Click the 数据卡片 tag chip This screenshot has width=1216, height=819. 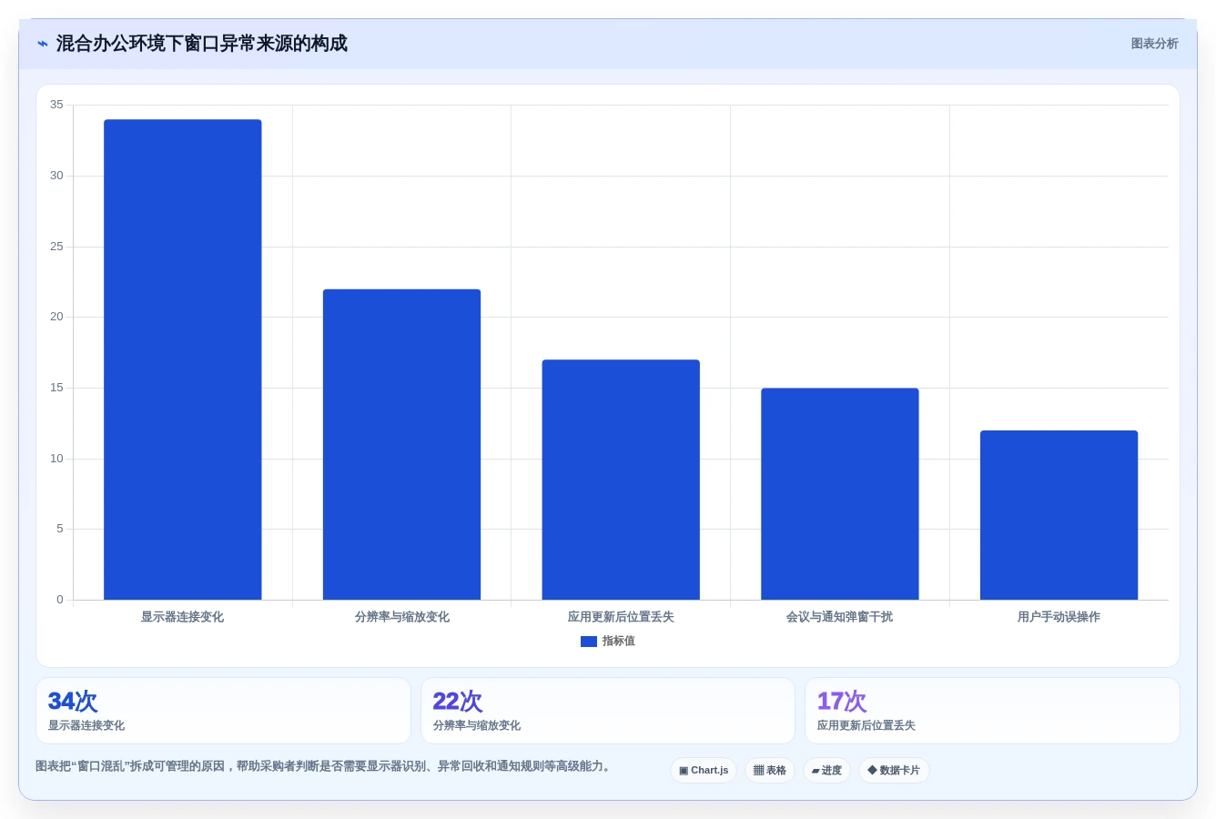click(894, 771)
